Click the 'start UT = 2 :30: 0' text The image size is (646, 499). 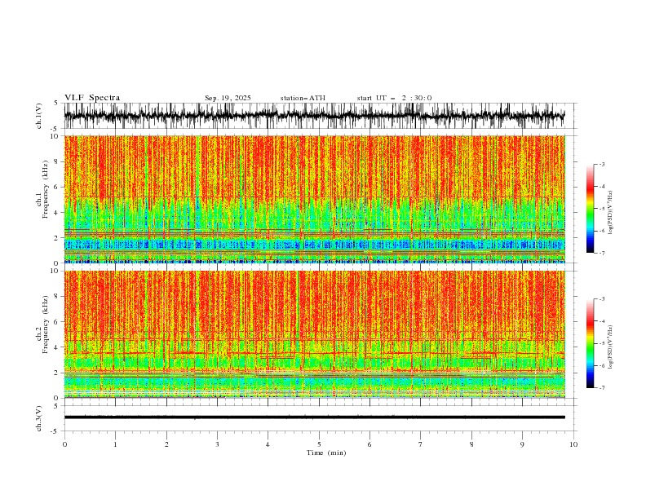point(394,98)
